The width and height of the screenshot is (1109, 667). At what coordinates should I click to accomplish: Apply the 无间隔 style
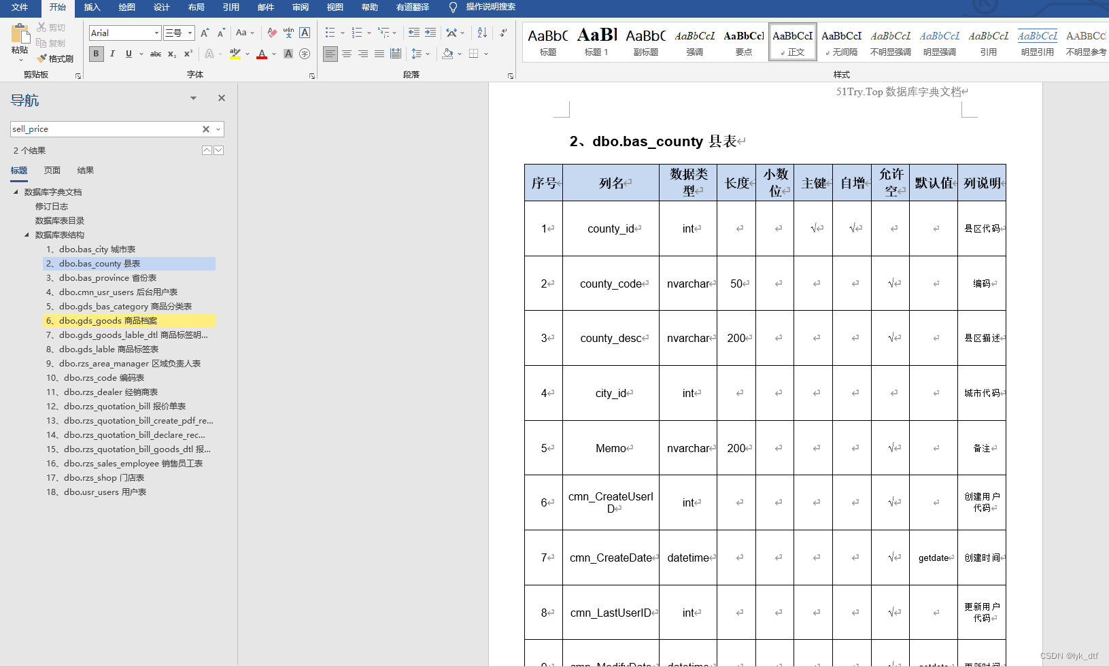point(842,42)
